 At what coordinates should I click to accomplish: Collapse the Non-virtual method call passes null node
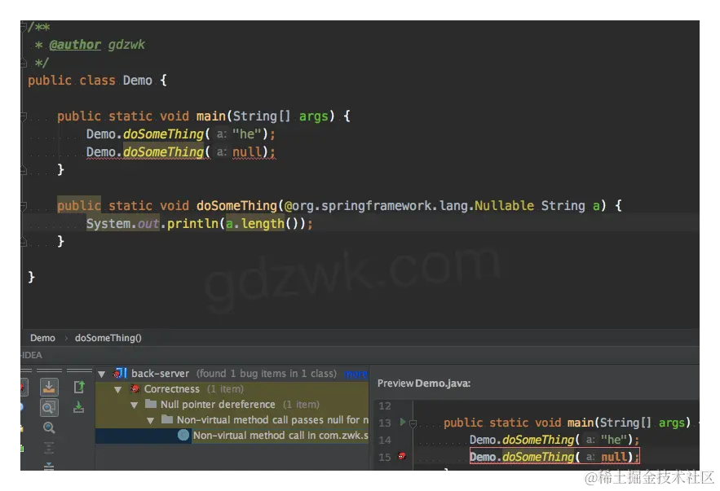tap(150, 421)
